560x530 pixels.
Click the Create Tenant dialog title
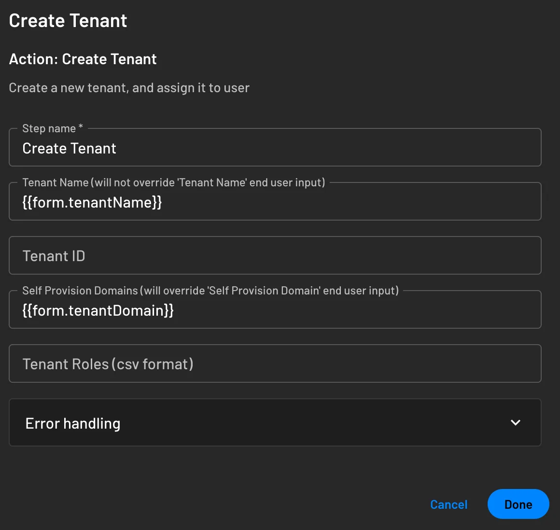pos(68,20)
